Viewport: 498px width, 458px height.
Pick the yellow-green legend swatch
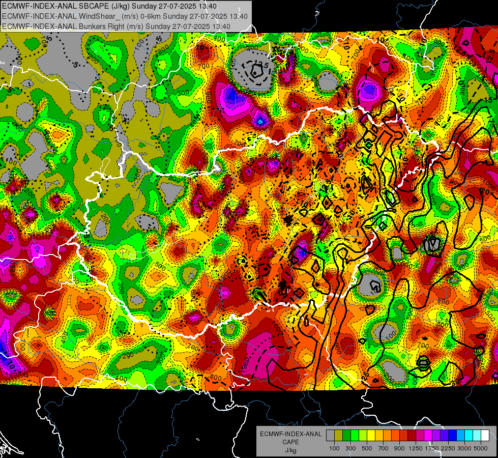tap(363, 436)
